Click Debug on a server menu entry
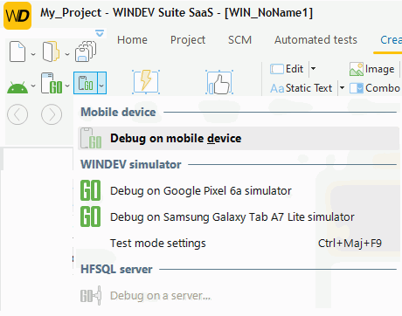The height and width of the screenshot is (316, 402). [x=239, y=296]
